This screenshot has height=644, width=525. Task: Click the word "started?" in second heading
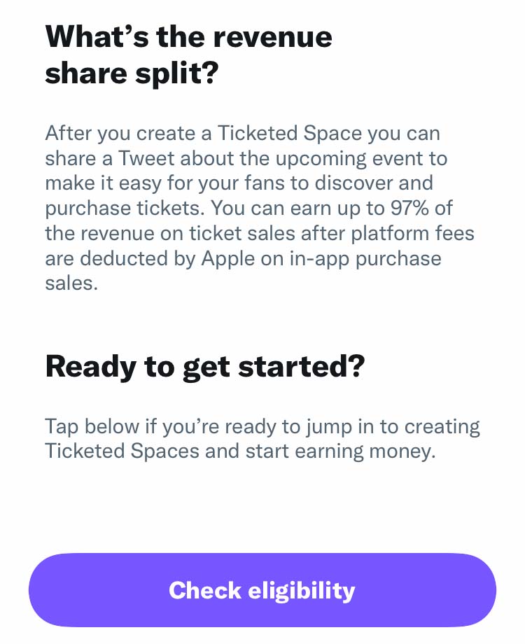[302, 365]
